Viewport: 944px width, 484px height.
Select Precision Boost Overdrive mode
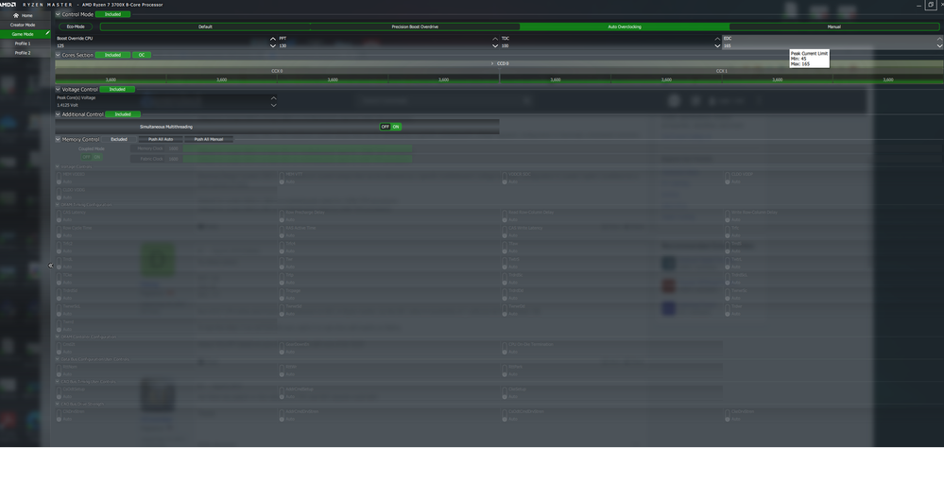click(x=415, y=26)
